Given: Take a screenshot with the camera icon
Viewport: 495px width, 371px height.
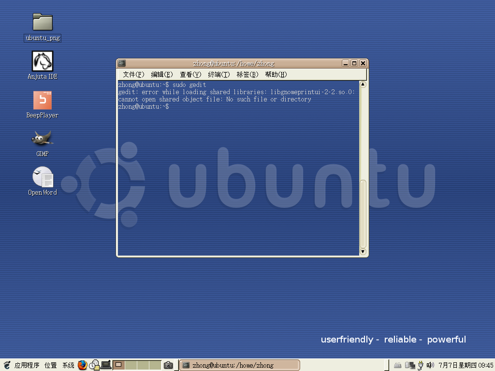Looking at the screenshot, I should (168, 365).
